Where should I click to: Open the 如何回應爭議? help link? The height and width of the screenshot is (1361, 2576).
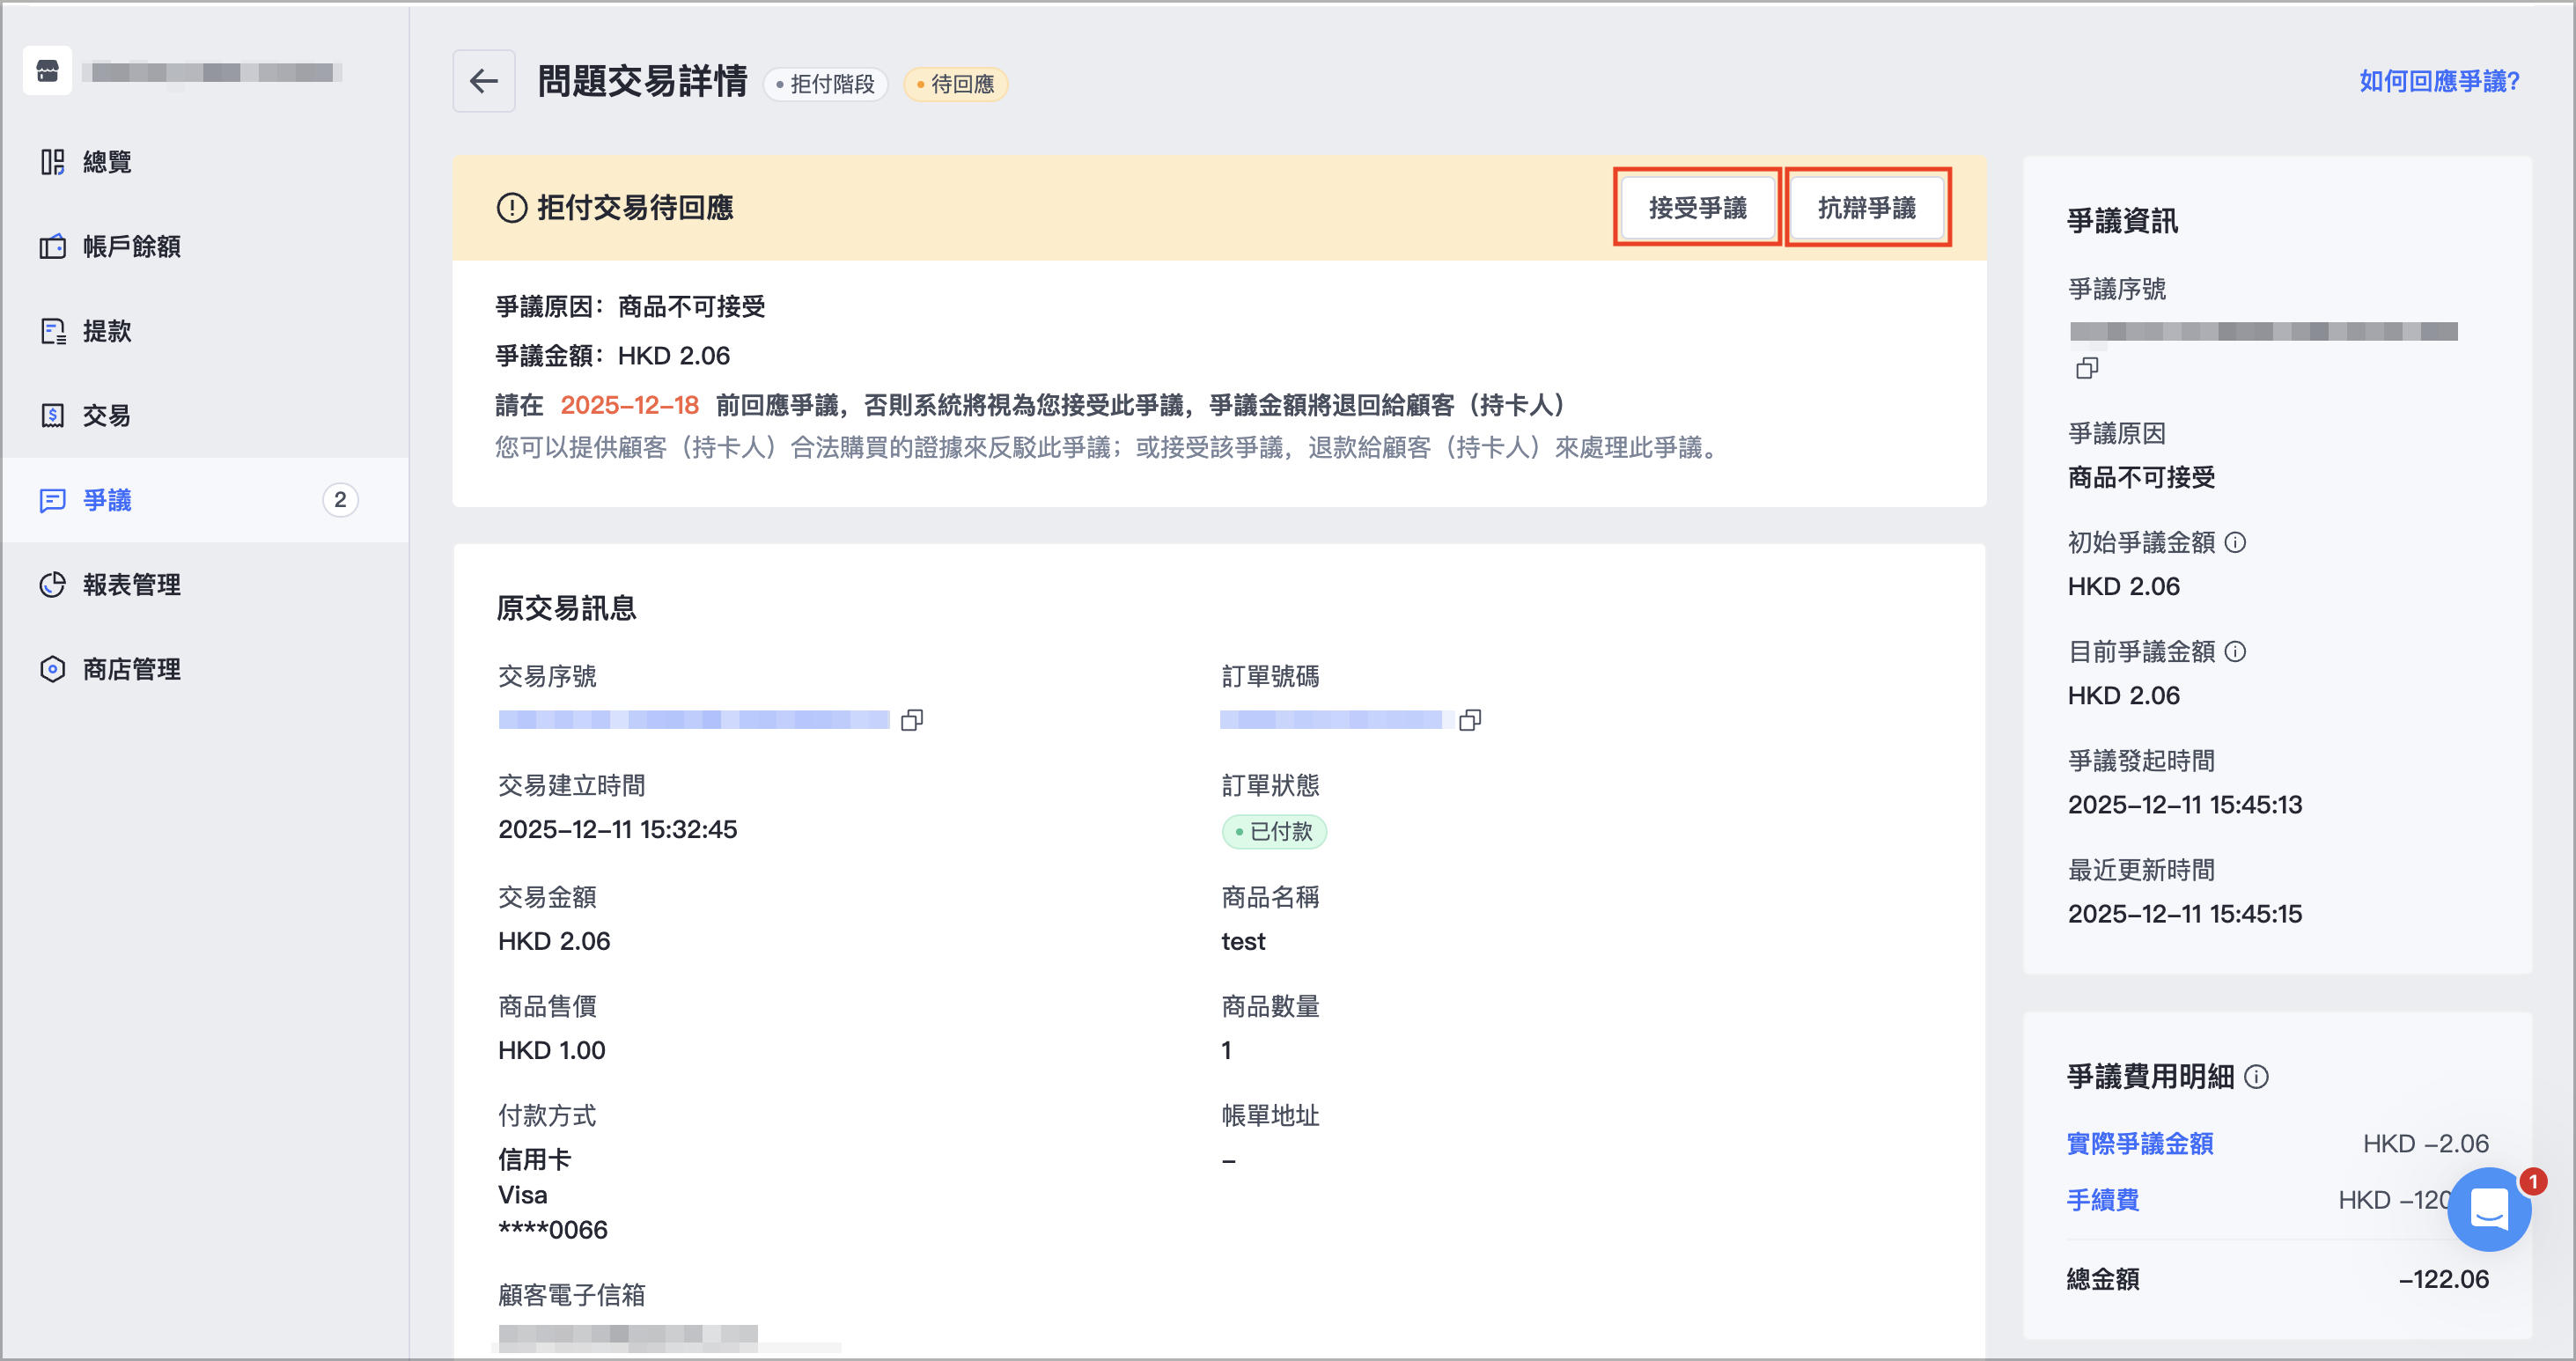[2439, 81]
